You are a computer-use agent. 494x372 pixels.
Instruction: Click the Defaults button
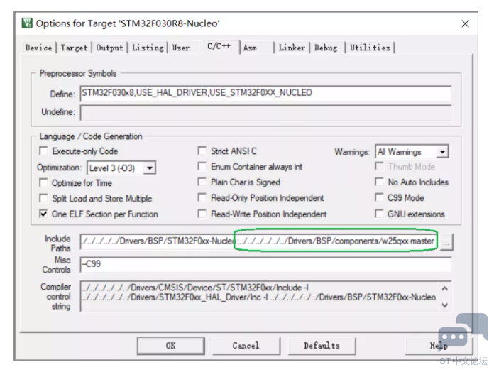(322, 346)
